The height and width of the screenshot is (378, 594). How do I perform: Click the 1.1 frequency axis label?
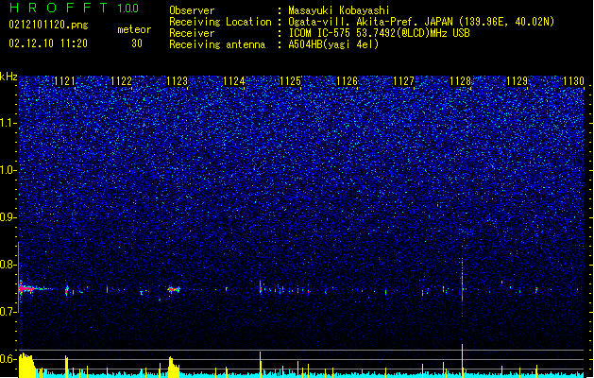pos(8,123)
